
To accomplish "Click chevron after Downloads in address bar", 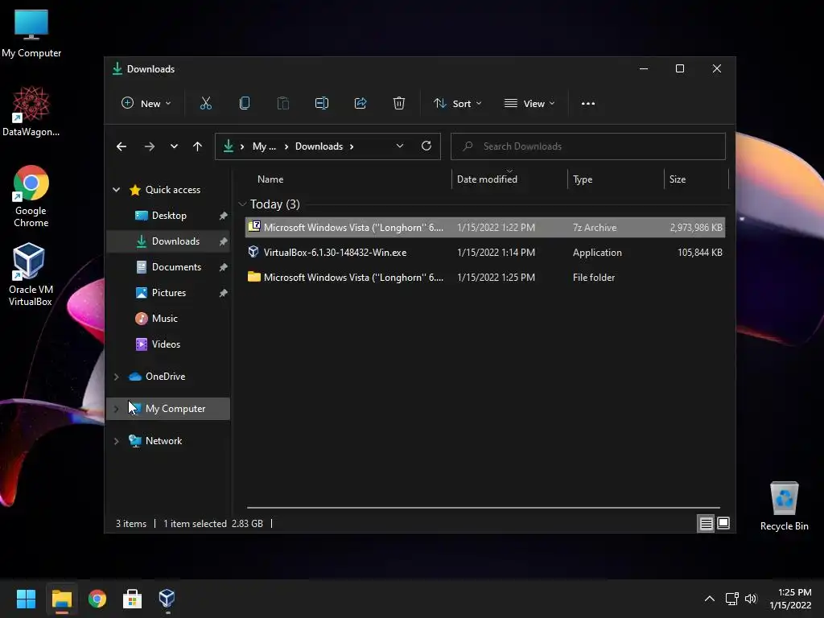I will click(352, 146).
